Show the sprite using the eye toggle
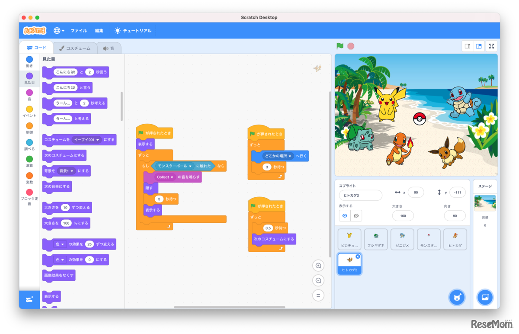 pyautogui.click(x=345, y=215)
